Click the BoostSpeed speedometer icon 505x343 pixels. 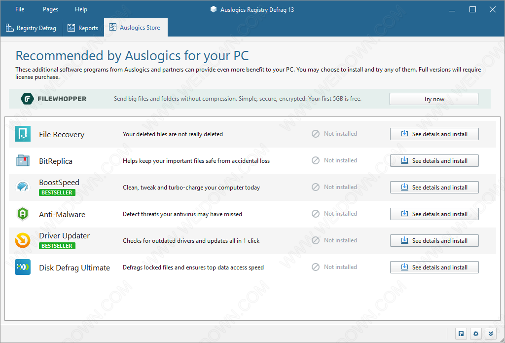23,188
